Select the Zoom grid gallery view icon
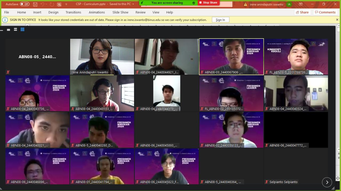Screen dimensions: 341x191 click(22, 29)
